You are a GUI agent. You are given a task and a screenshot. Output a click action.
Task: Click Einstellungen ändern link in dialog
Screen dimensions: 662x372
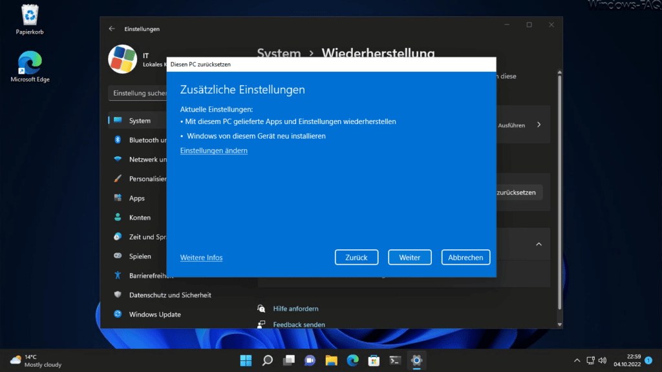tap(213, 150)
